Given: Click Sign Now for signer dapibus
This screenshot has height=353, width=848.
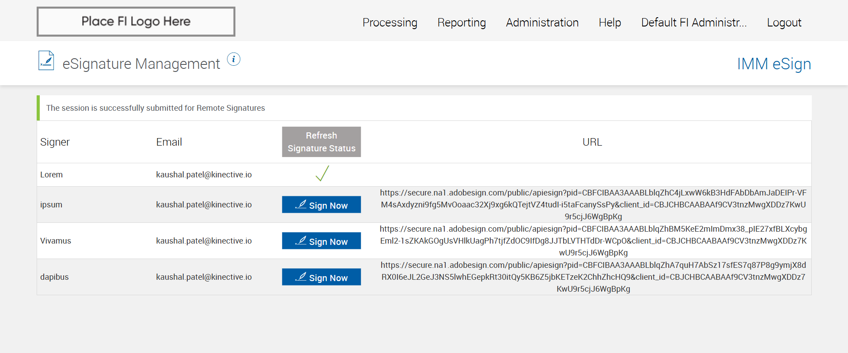Looking at the screenshot, I should 321,277.
